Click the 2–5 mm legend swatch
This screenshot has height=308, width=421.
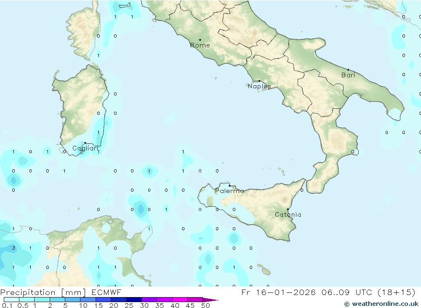click(x=57, y=300)
